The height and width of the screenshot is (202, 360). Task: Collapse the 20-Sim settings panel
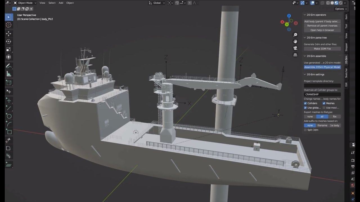coord(305,74)
